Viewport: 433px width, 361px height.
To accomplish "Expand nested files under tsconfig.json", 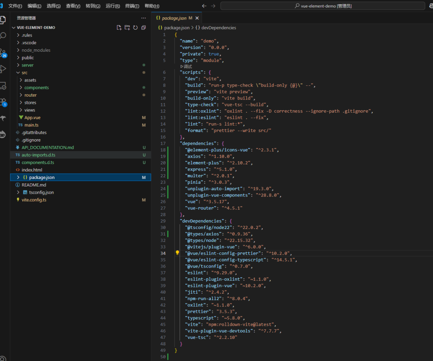I will click(18, 192).
